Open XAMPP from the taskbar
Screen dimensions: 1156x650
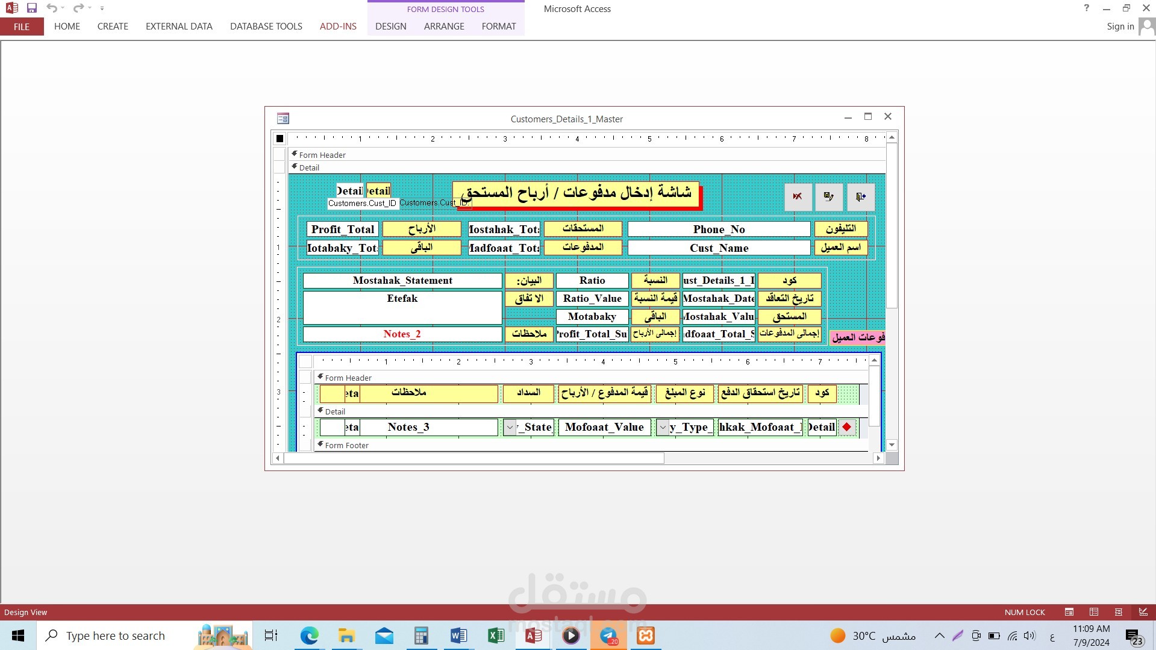coord(646,636)
